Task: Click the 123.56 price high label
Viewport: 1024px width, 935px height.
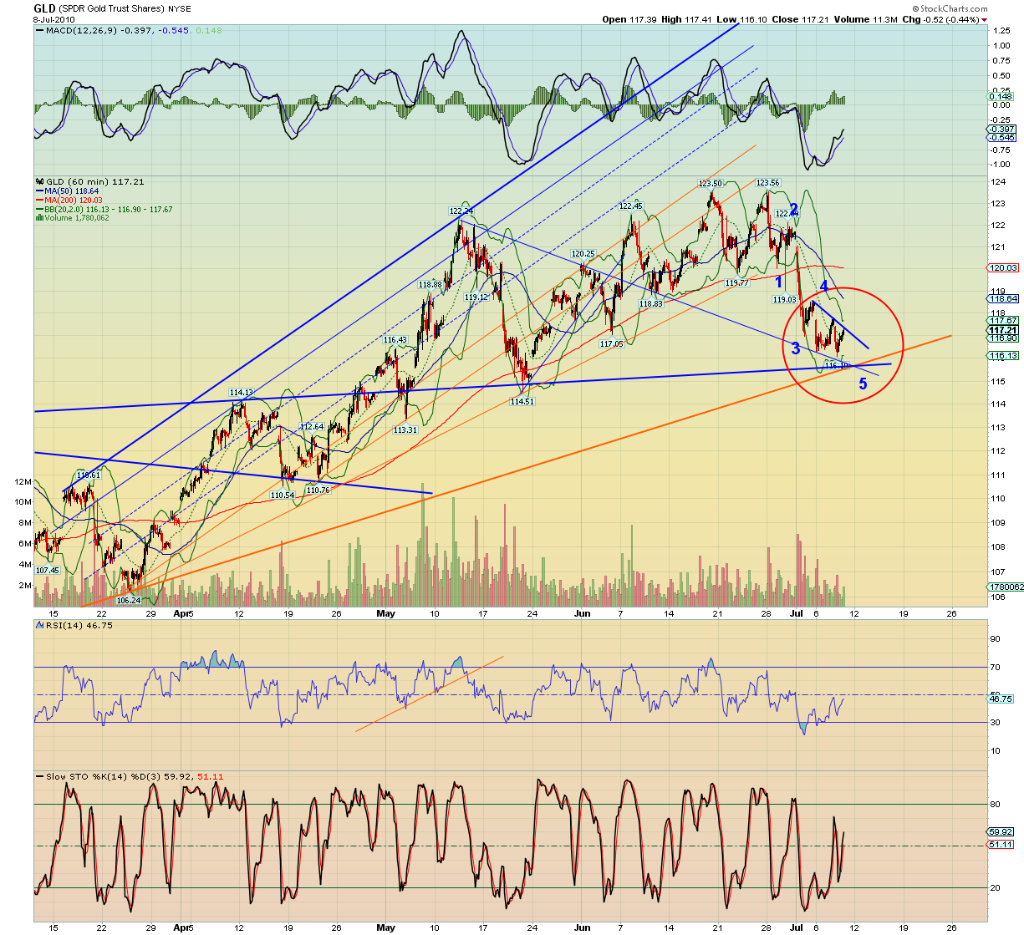Action: 767,183
